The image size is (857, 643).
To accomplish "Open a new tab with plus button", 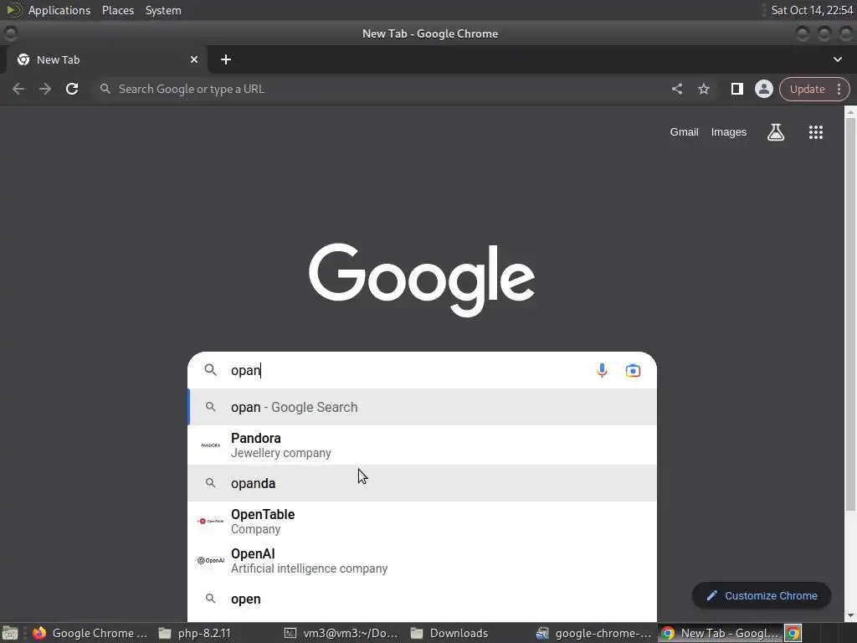I will click(x=226, y=59).
